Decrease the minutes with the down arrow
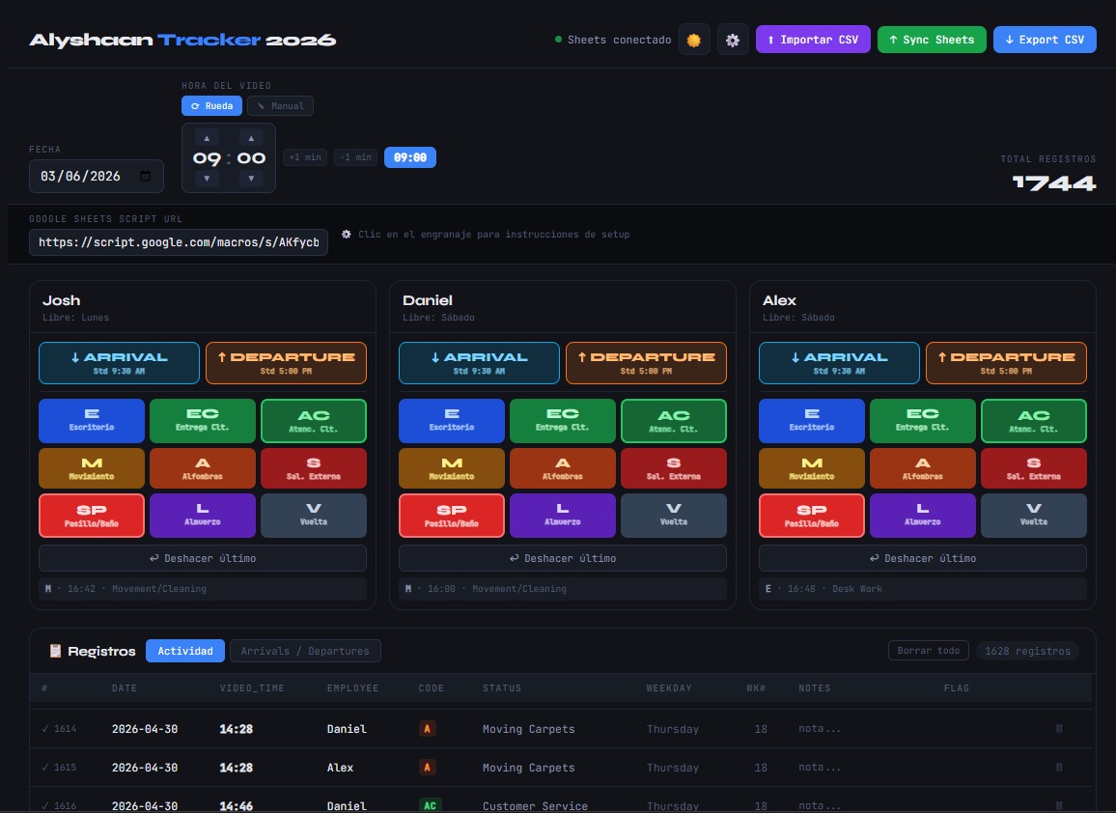 point(251,179)
